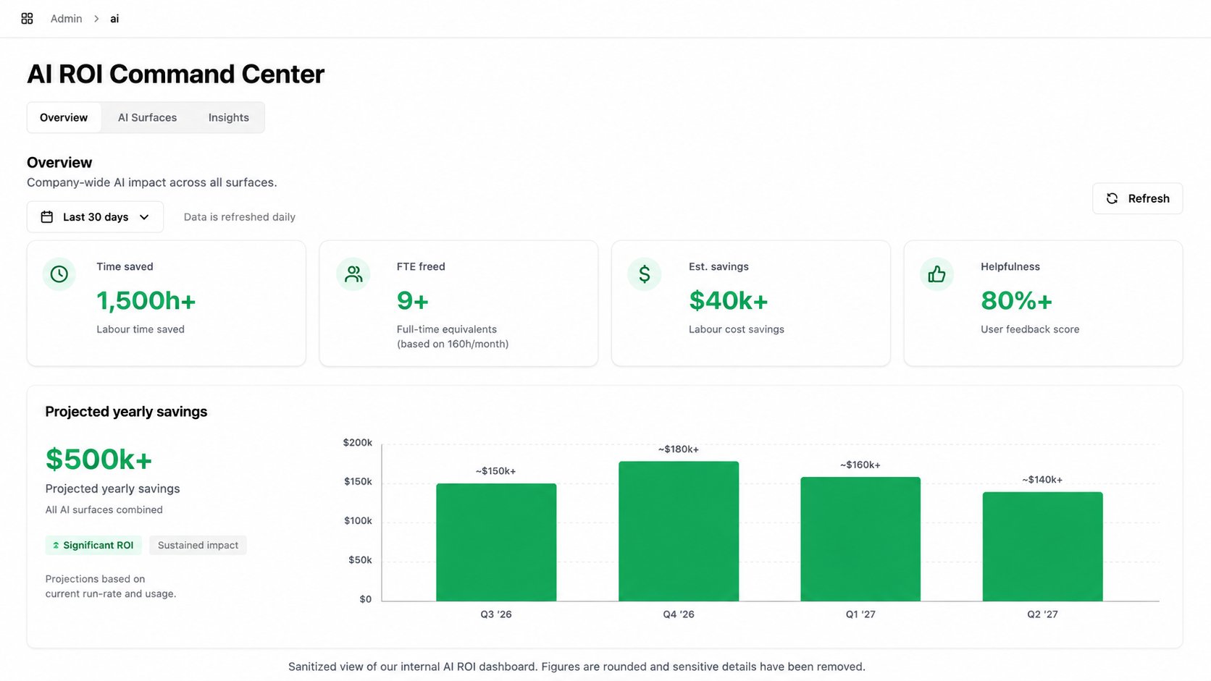Click the $40k+ estimated savings value
Viewport: 1211px width, 681px height.
(728, 300)
